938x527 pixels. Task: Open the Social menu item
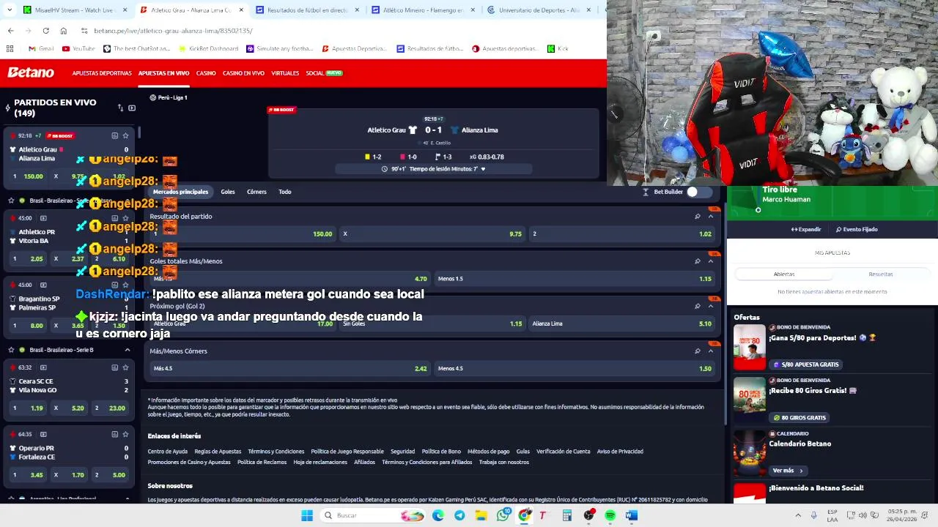pos(315,73)
